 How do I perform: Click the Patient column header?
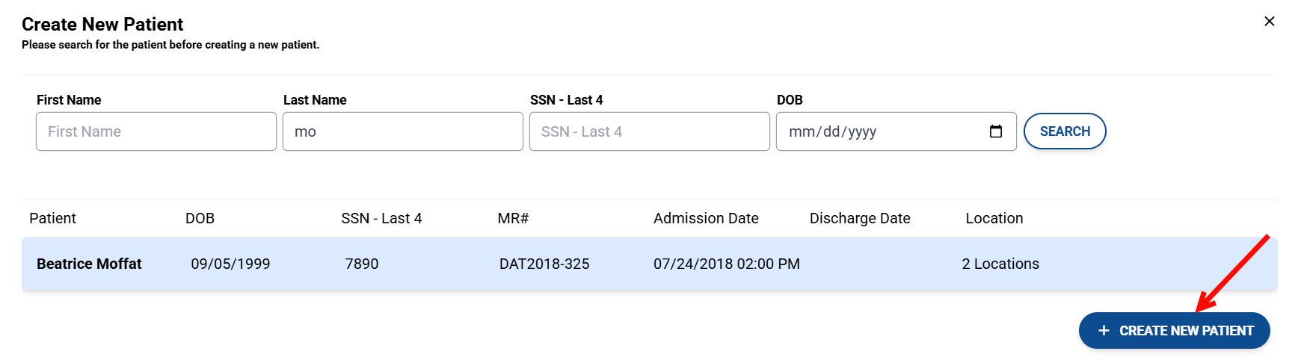tap(52, 218)
